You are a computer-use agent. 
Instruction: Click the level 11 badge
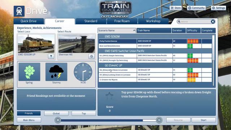(159, 120)
